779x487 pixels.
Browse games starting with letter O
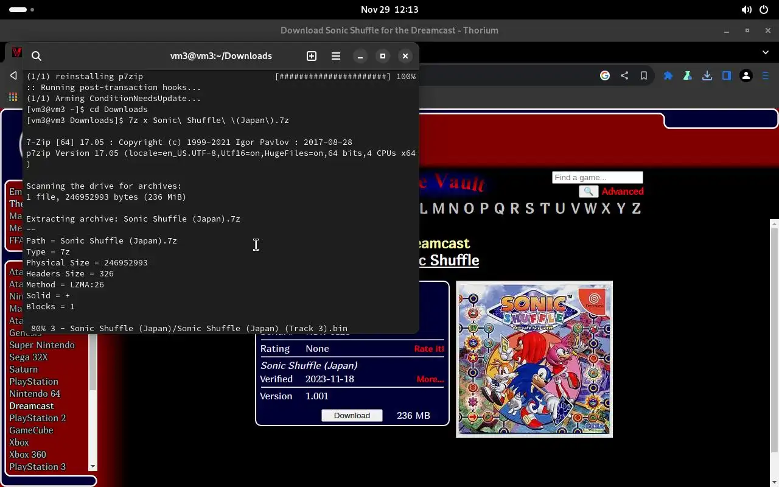[469, 209]
